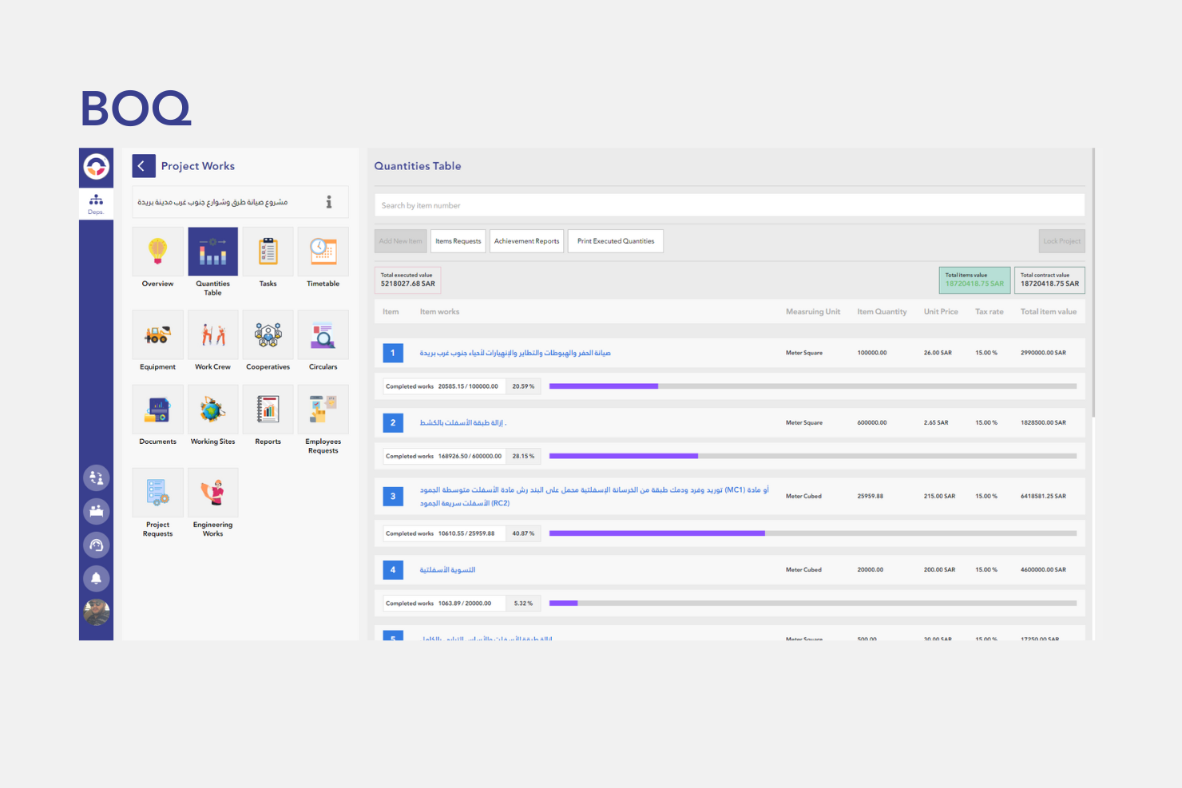Click the Total executed value box

pyautogui.click(x=407, y=279)
